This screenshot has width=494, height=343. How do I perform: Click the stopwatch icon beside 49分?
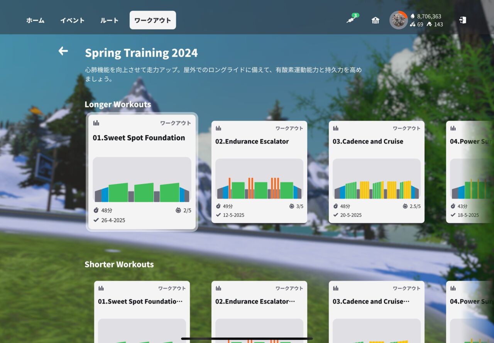[x=218, y=206]
